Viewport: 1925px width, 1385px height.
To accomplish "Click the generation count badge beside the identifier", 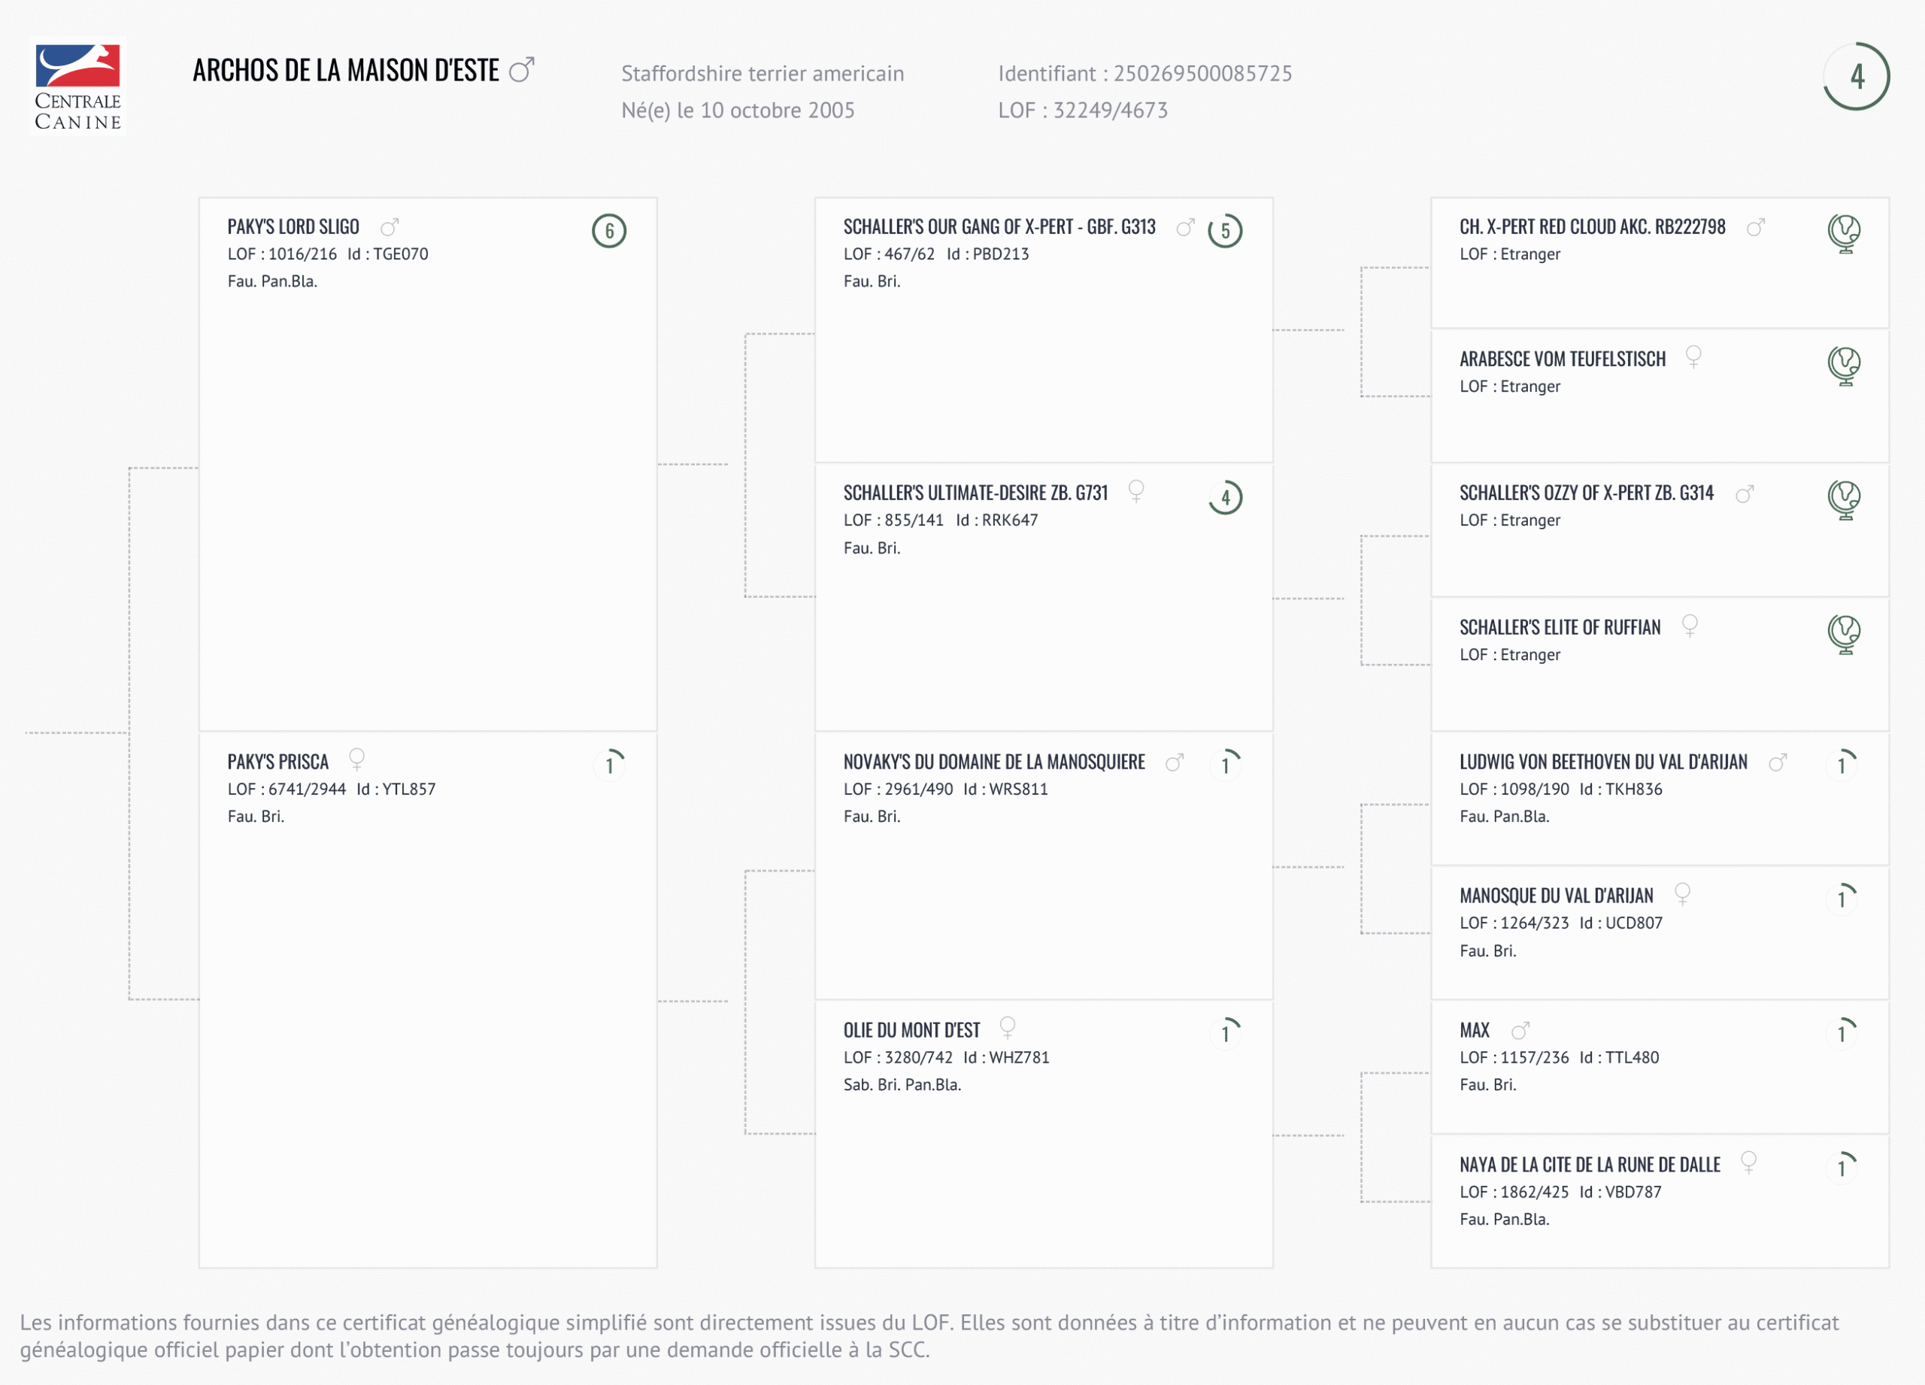I will coord(1855,77).
